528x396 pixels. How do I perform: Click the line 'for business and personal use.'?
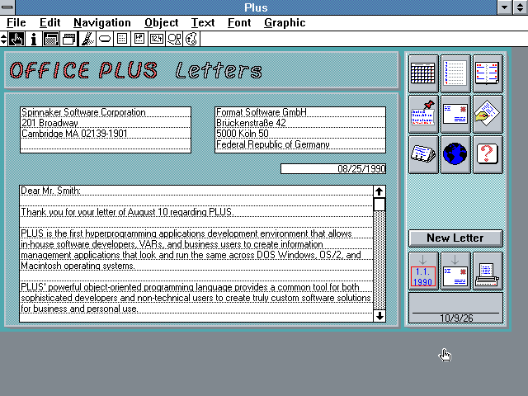click(79, 309)
